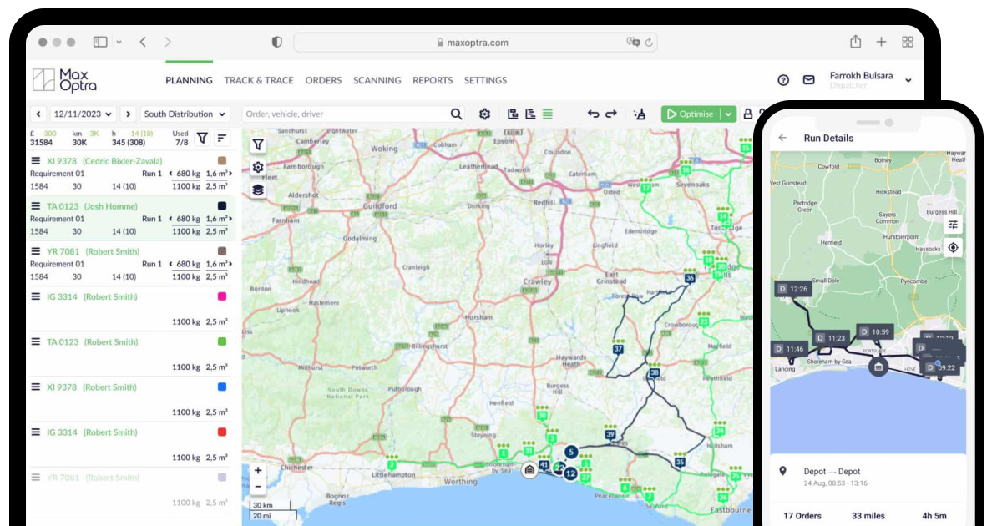Viewport: 1002px width, 526px height.
Task: Go to the previous date
Action: (x=38, y=114)
